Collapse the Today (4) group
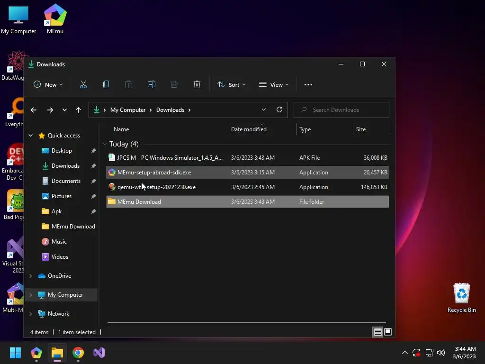Image resolution: width=485 pixels, height=364 pixels. click(105, 144)
